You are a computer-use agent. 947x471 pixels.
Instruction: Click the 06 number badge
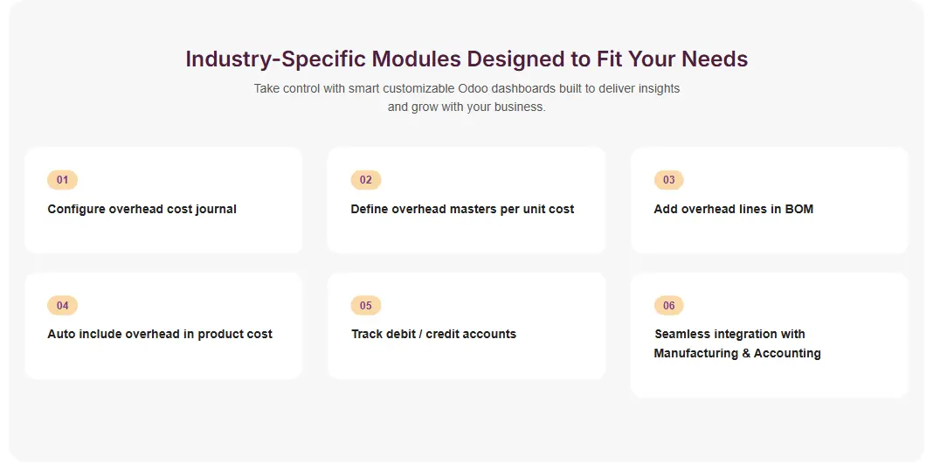pos(668,305)
